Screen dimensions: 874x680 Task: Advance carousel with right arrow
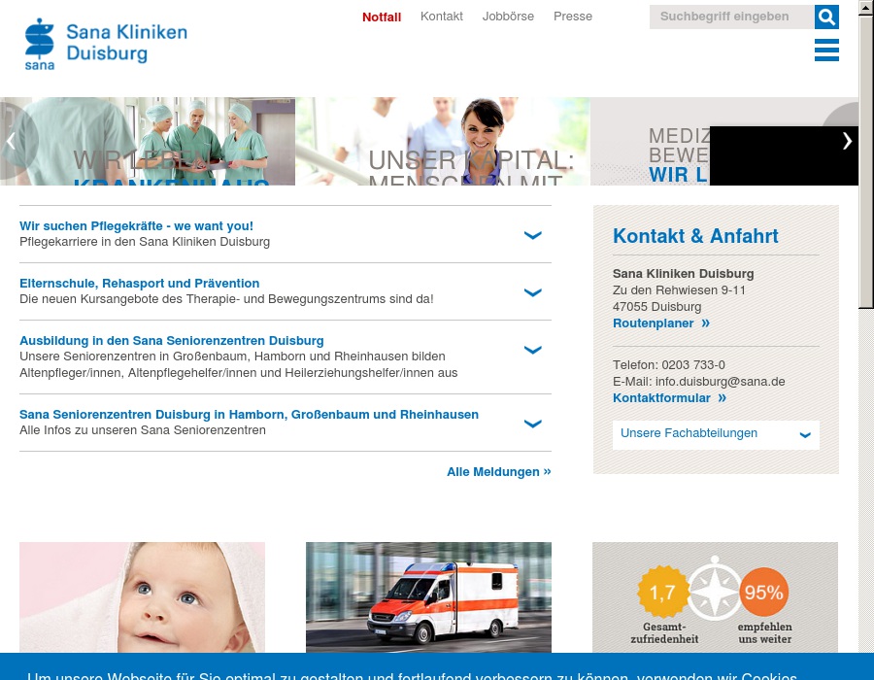[x=846, y=141]
